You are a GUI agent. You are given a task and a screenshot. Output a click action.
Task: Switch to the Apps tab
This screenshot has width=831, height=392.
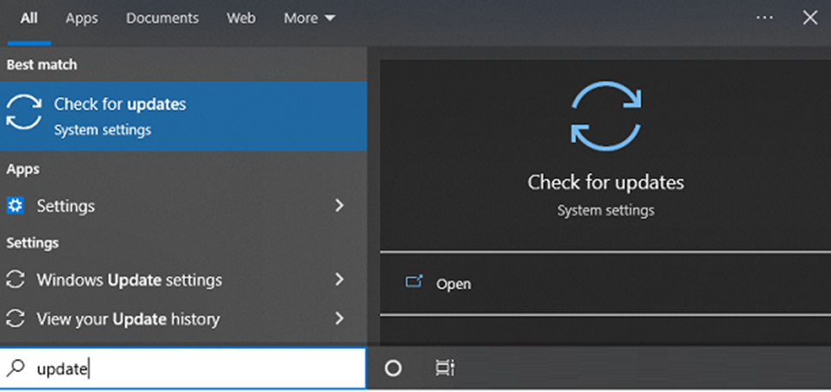point(82,18)
